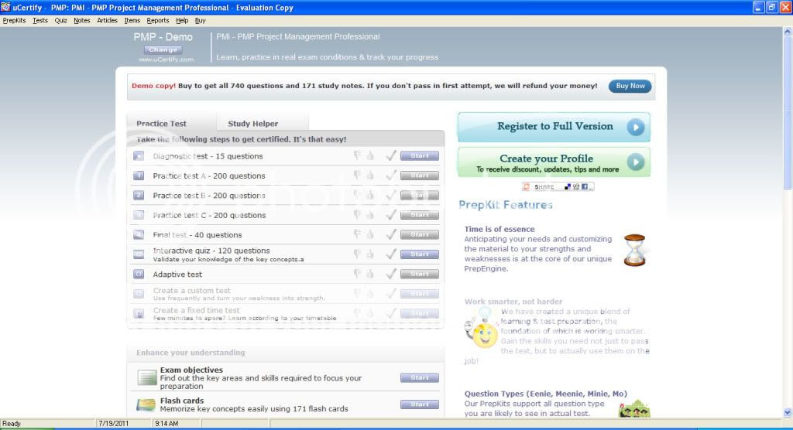
Task: Open the Quiz menu
Action: tap(60, 21)
